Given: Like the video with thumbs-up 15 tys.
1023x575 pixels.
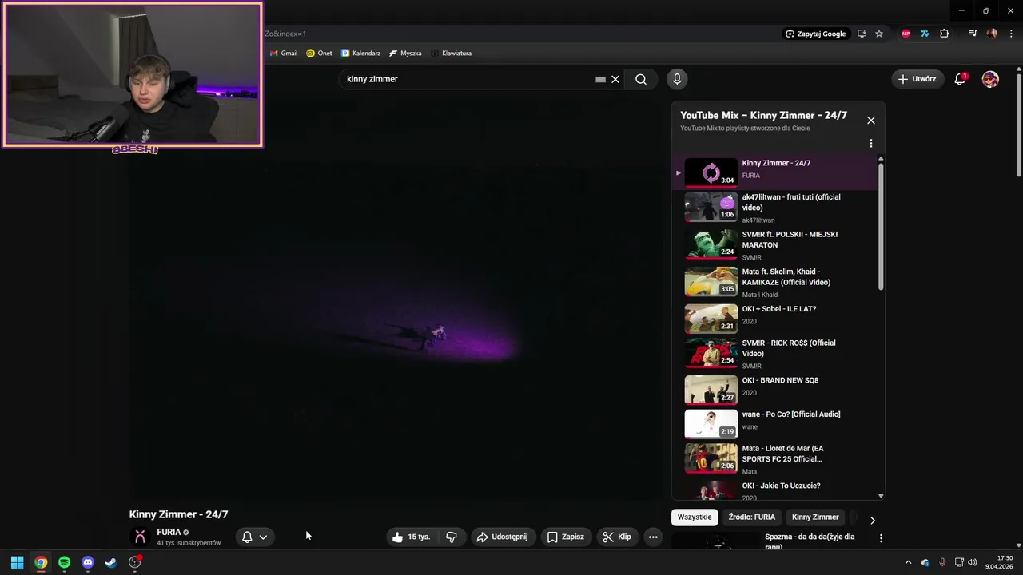Looking at the screenshot, I should coord(412,537).
